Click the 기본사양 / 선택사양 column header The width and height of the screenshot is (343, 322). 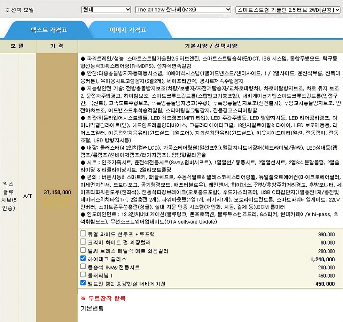coord(210,46)
